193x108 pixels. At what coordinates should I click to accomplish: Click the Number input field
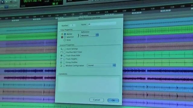(x=73, y=25)
